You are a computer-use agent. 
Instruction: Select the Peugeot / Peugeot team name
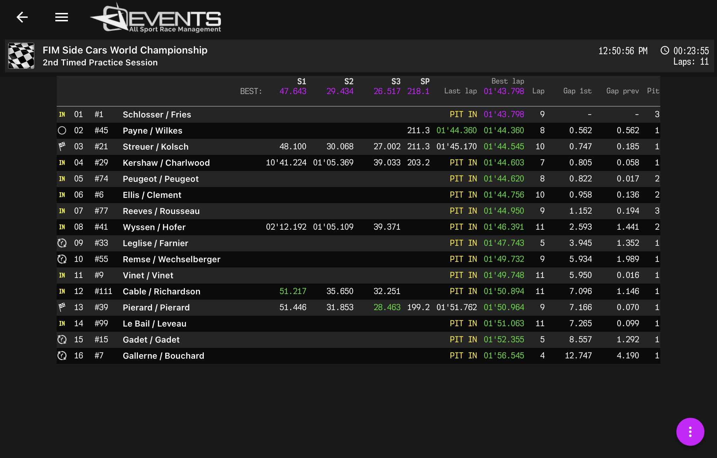pos(161,179)
